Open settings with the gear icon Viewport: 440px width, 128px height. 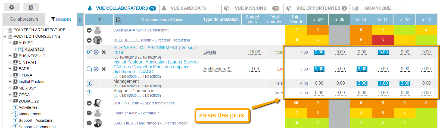point(12,7)
